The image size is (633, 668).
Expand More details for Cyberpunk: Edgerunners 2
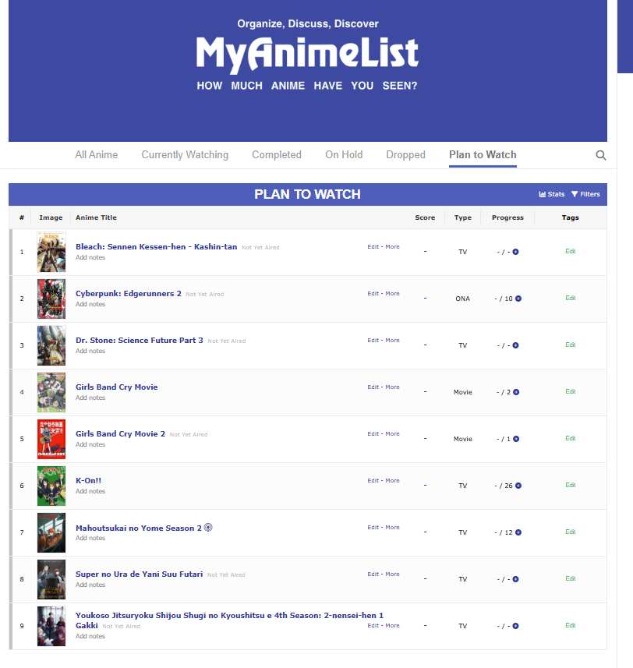click(x=392, y=294)
